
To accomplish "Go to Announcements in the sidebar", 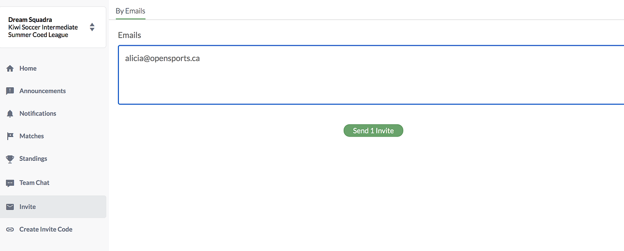I will [x=42, y=91].
